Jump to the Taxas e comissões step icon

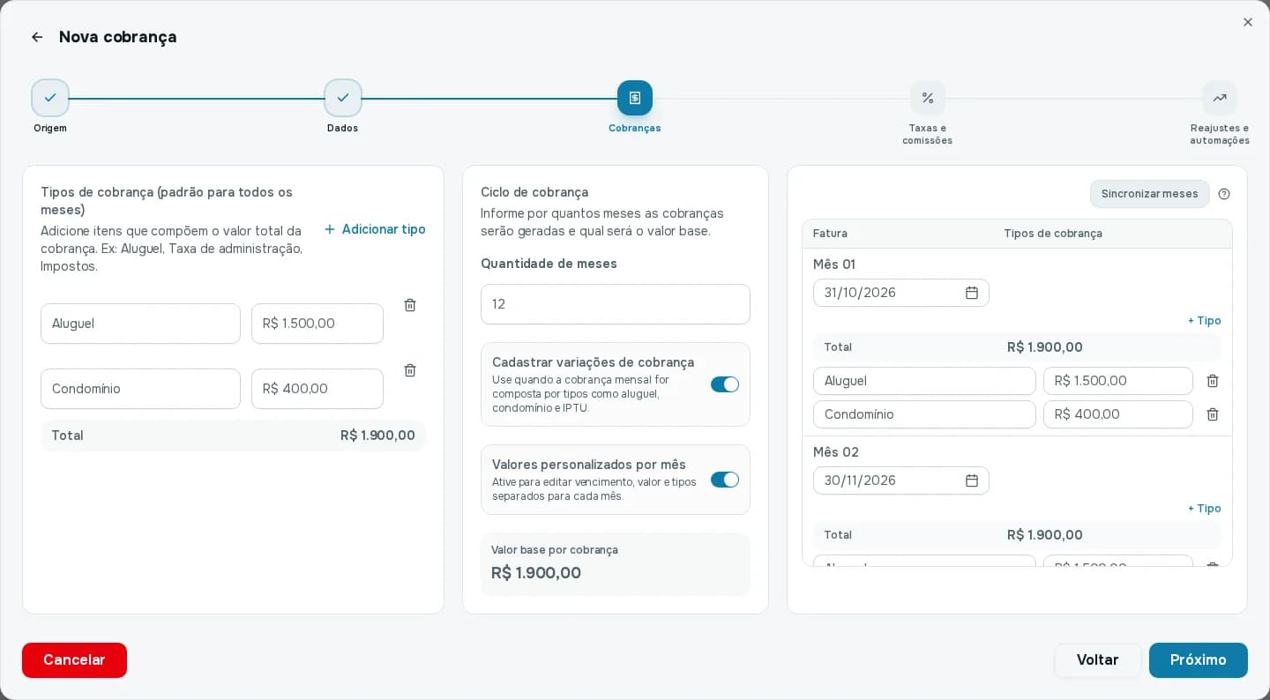928,98
